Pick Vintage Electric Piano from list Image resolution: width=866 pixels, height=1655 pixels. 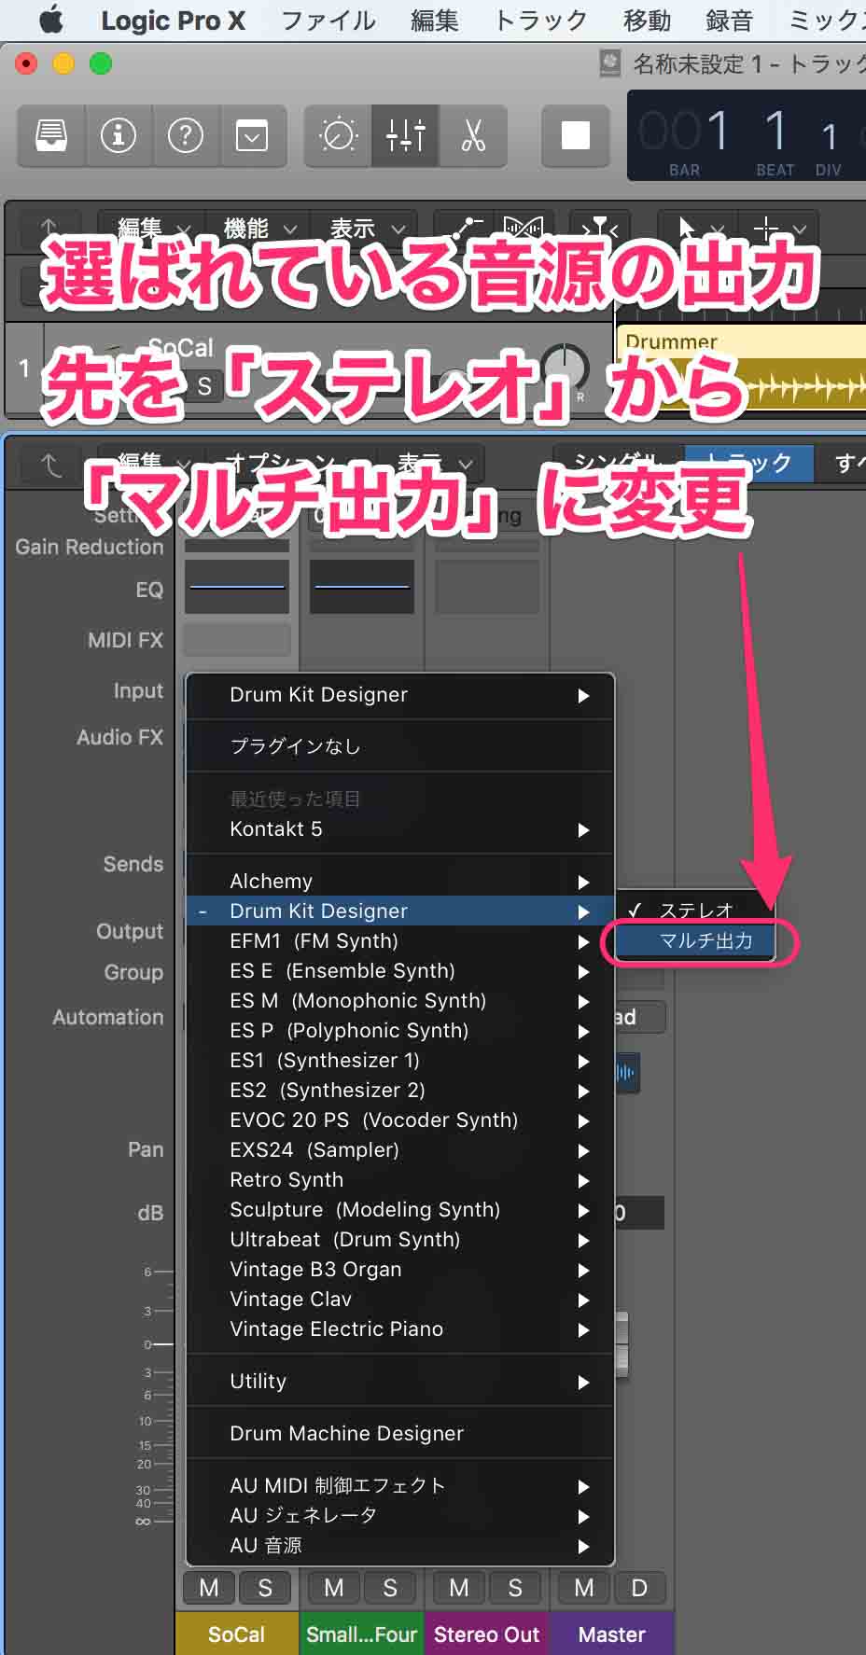(400, 1329)
